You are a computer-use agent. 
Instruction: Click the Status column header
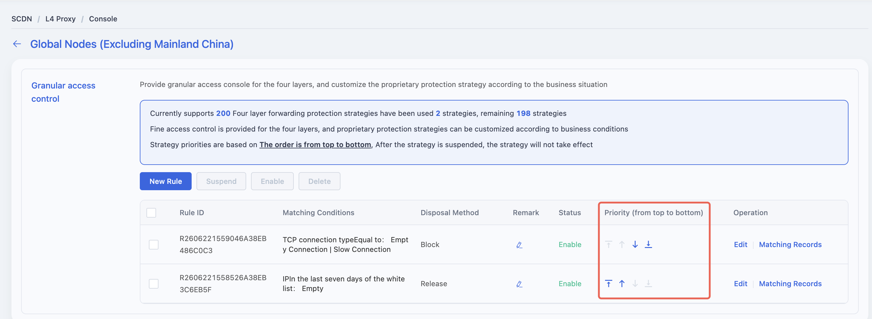569,212
